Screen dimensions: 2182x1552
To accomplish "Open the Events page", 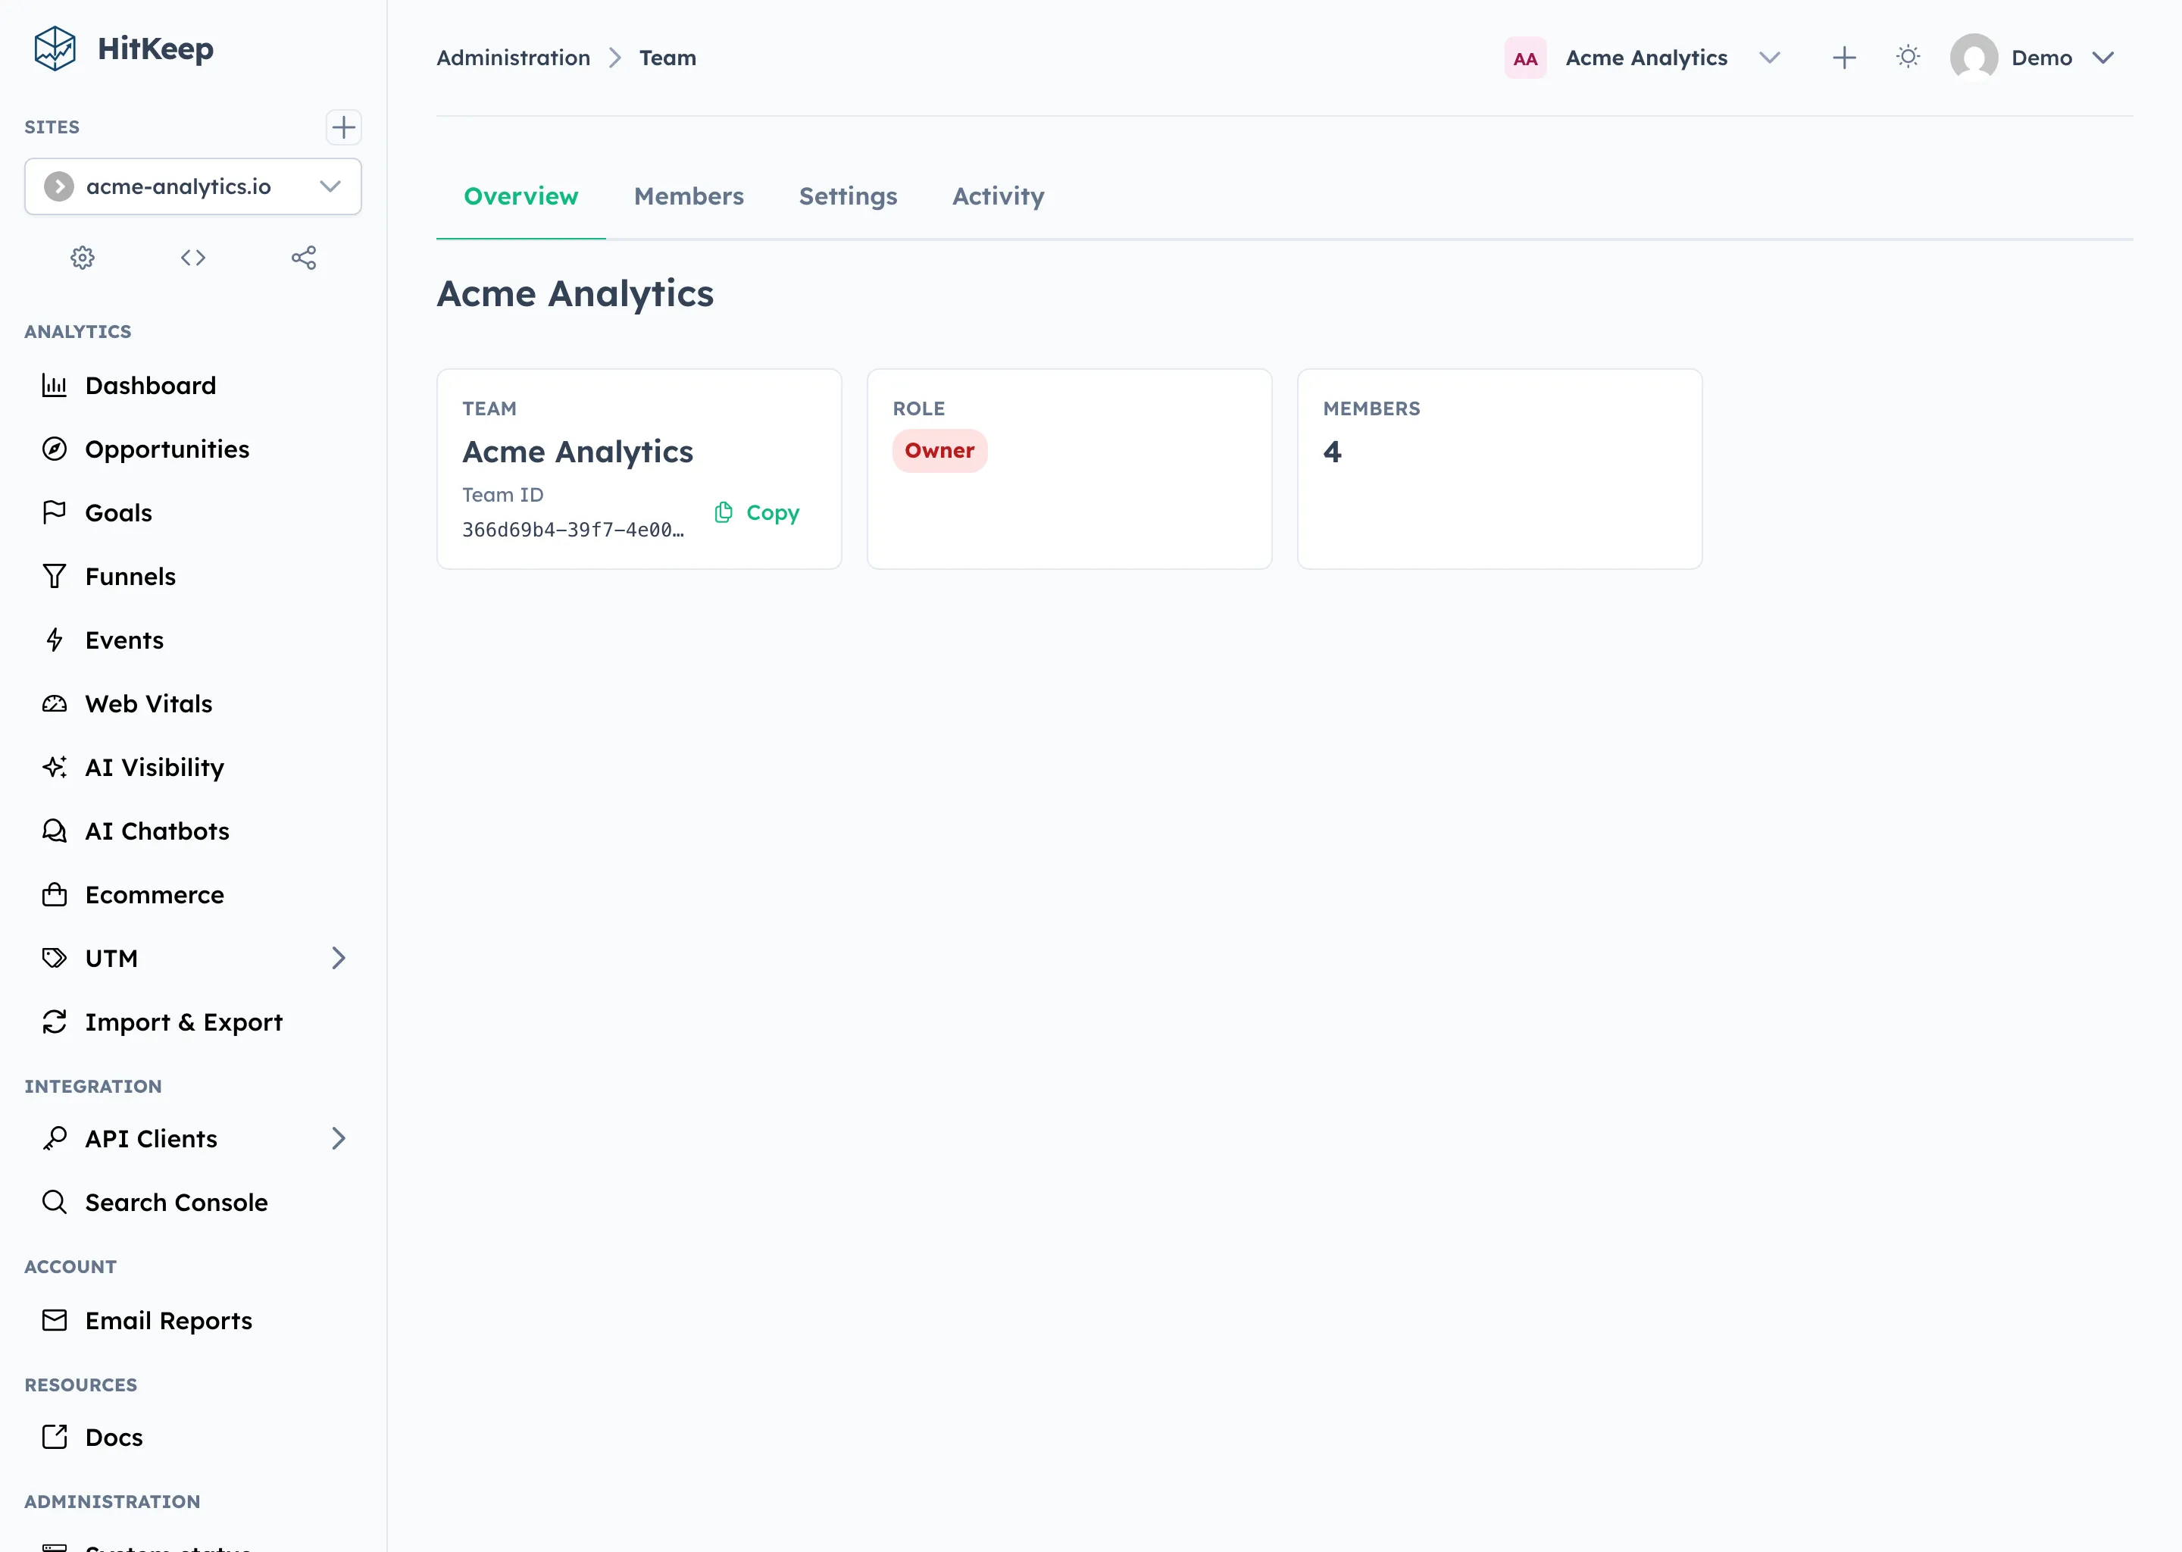I will point(193,640).
